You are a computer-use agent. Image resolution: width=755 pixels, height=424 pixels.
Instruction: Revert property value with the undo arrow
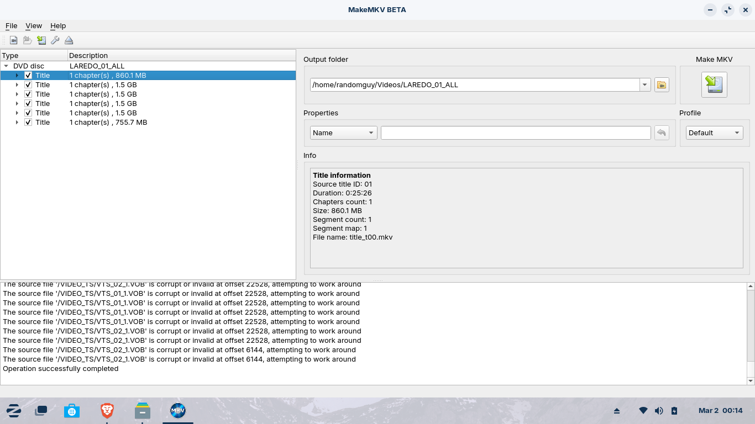click(662, 132)
